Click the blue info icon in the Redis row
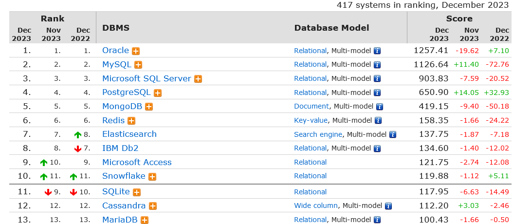513x224 pixels. coord(378,120)
